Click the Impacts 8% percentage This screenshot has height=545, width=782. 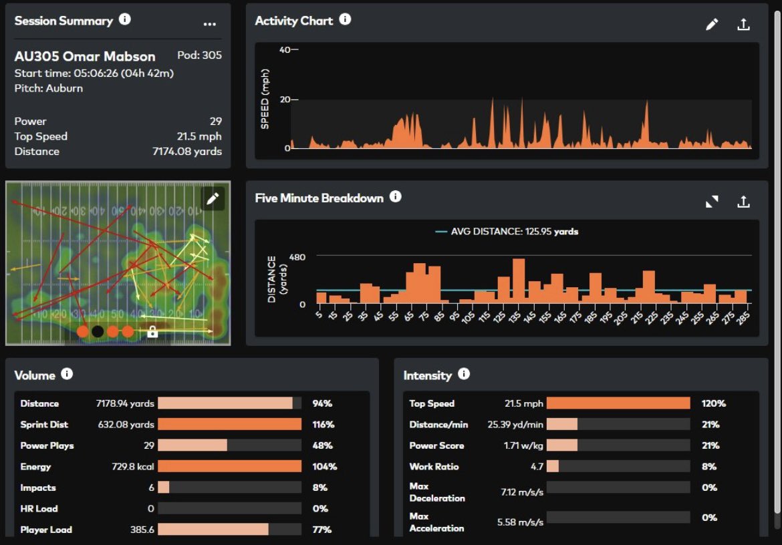319,488
